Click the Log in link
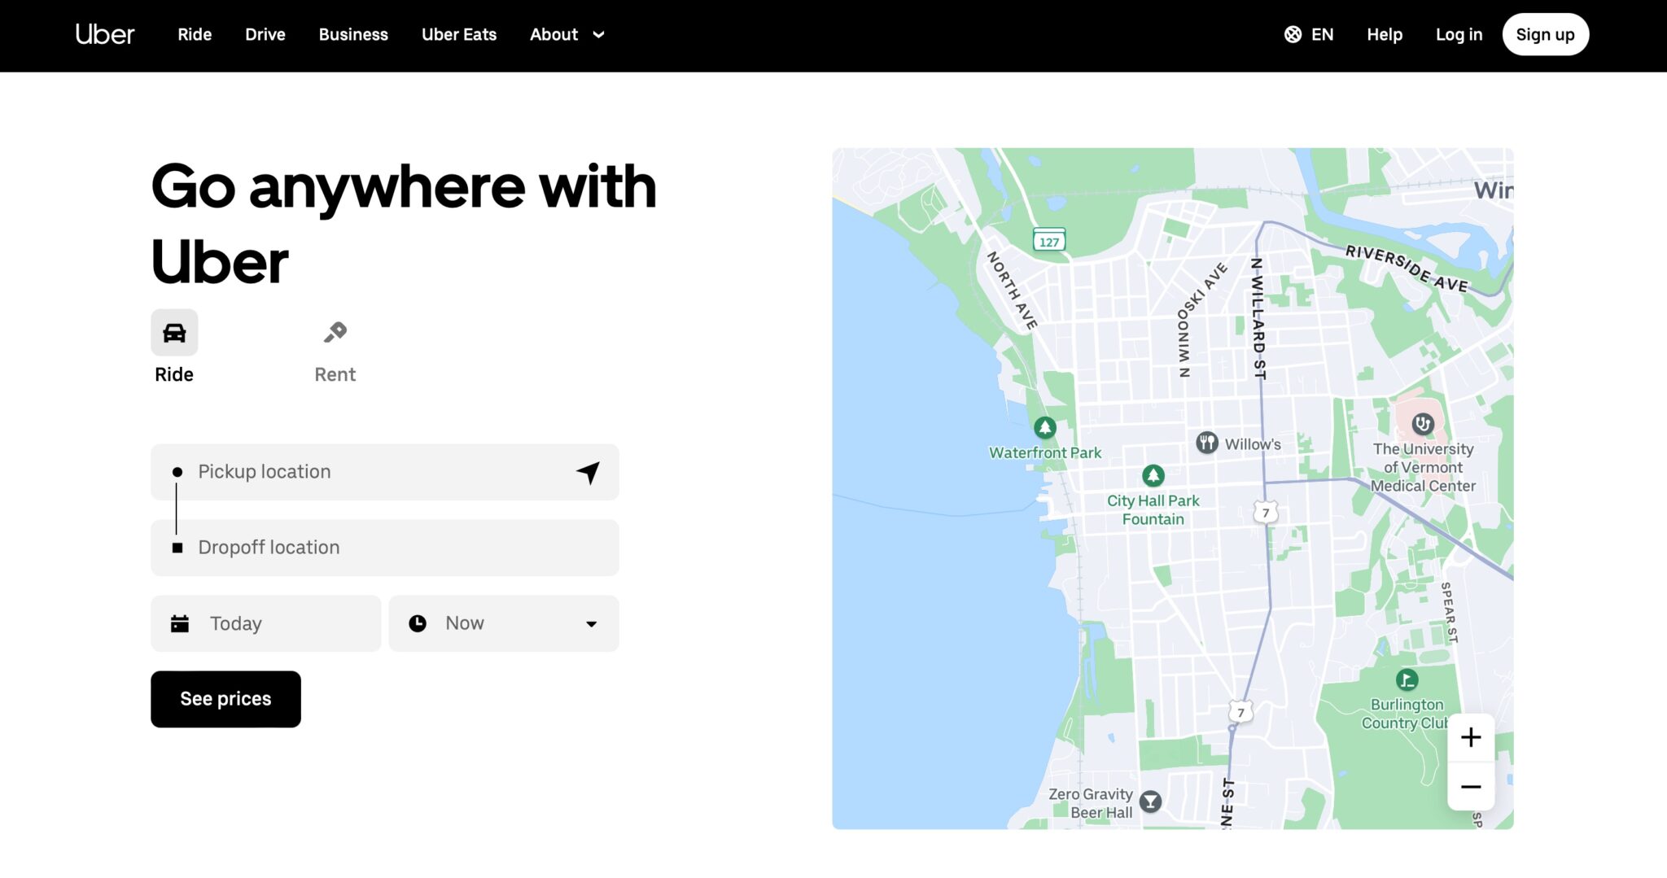The height and width of the screenshot is (878, 1667). click(1459, 34)
